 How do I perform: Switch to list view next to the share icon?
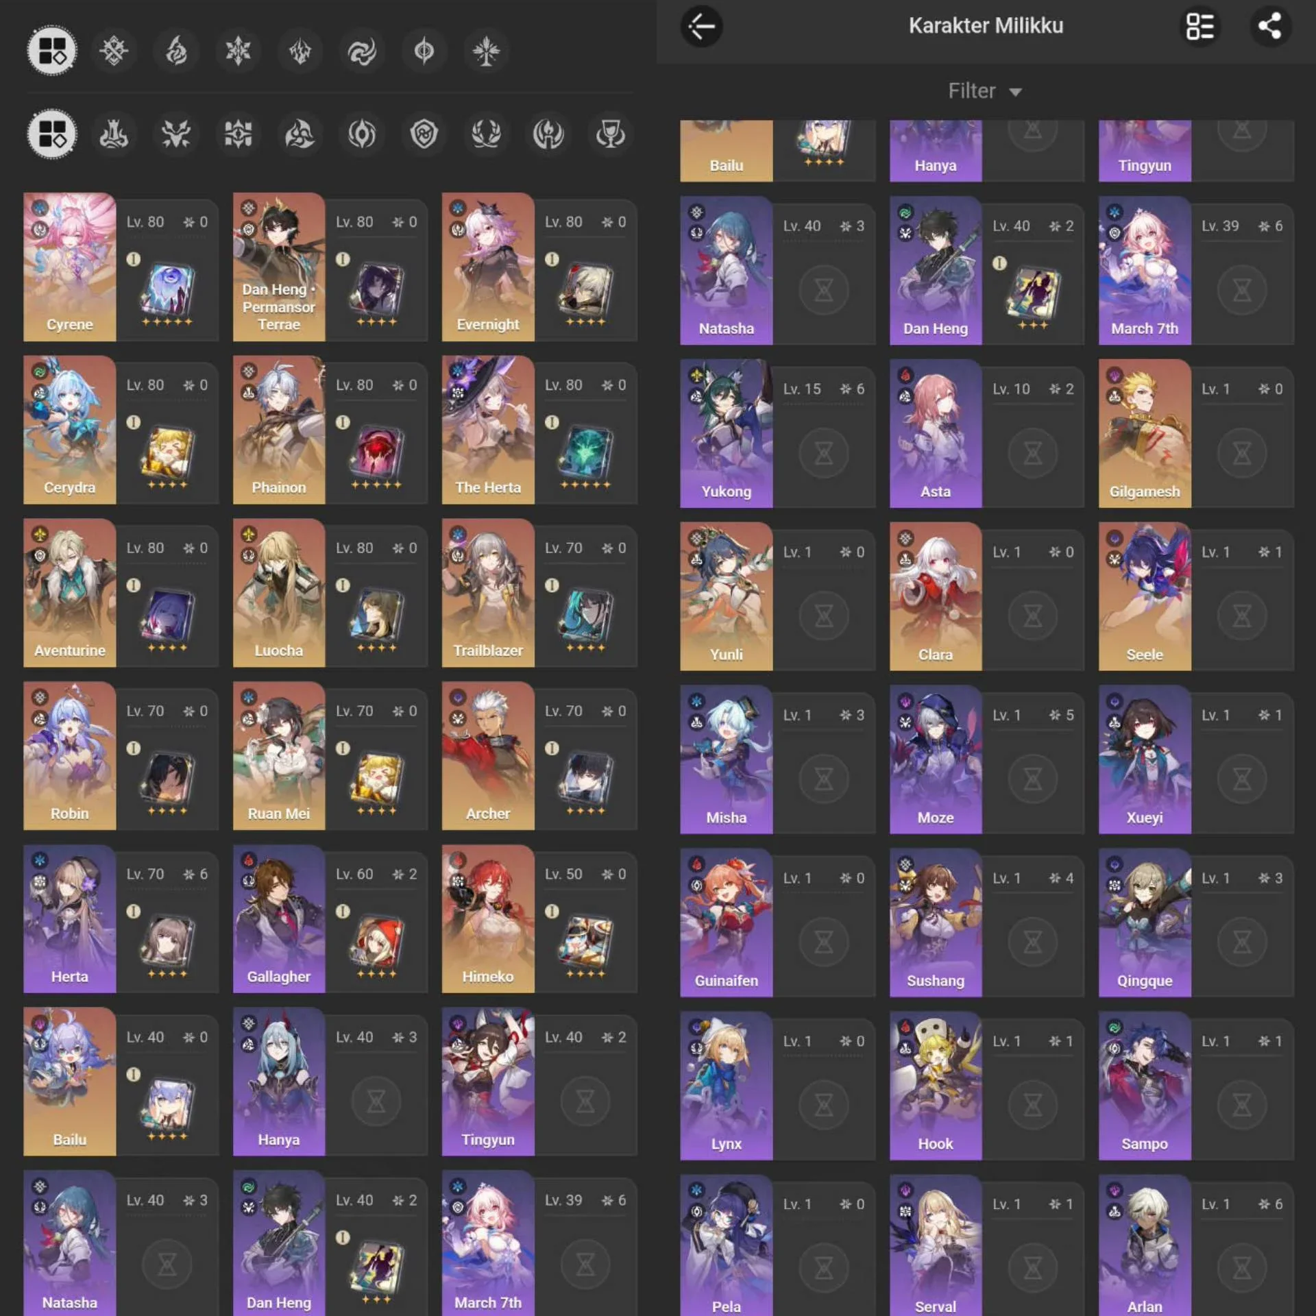[x=1200, y=27]
